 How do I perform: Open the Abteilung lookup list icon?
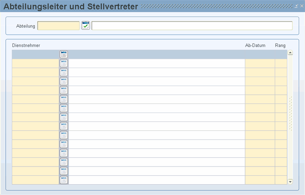pos(85,25)
